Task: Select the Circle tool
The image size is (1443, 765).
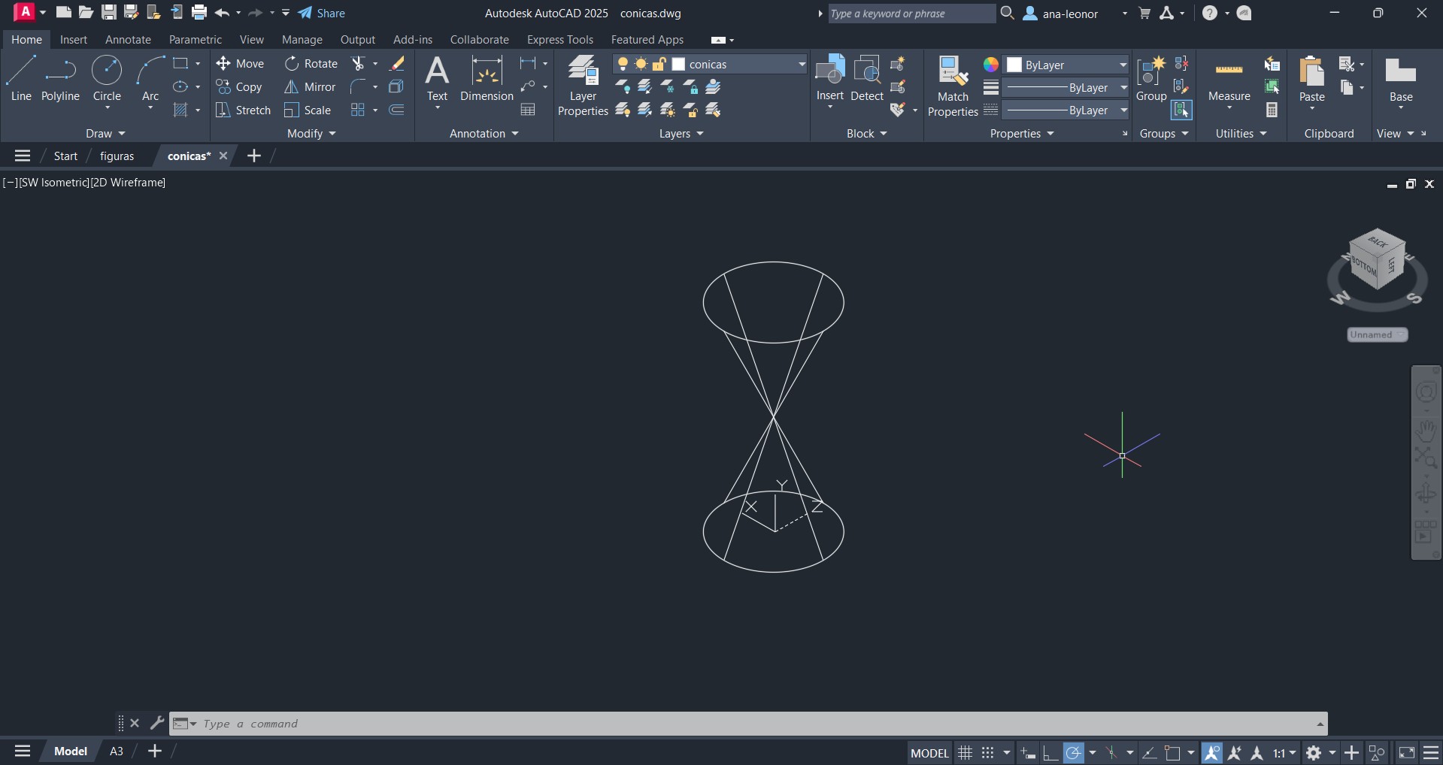Action: (x=107, y=78)
